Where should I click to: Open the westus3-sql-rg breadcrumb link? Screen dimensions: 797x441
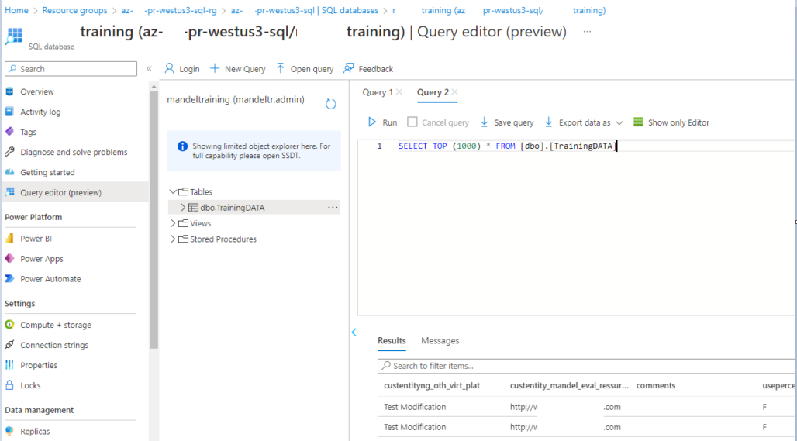(x=169, y=10)
